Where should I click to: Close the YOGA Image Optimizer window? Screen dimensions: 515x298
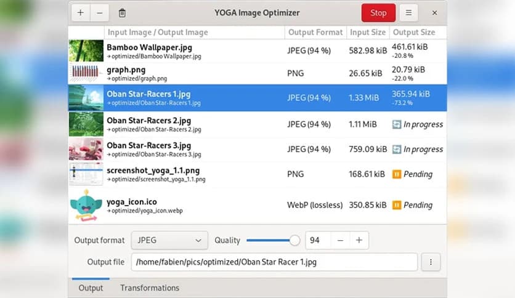pyautogui.click(x=434, y=13)
